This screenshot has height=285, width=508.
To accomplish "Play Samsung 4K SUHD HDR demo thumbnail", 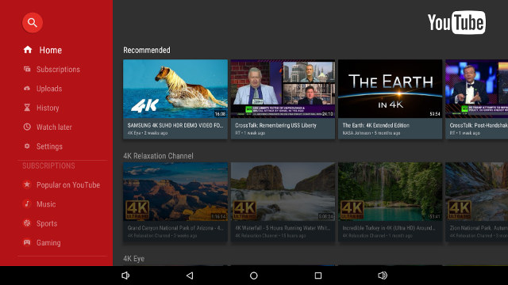I will coord(175,89).
